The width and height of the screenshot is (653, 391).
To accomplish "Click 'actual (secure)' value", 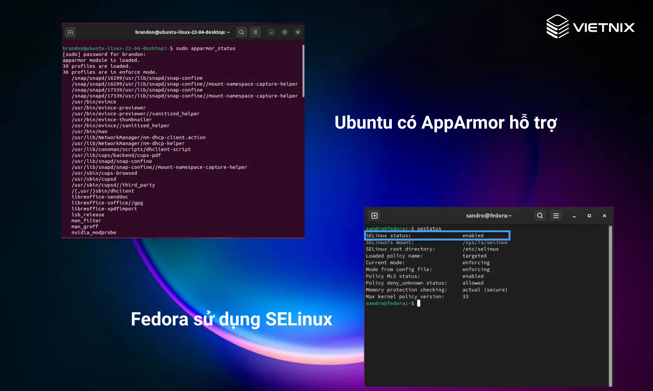I will [485, 290].
